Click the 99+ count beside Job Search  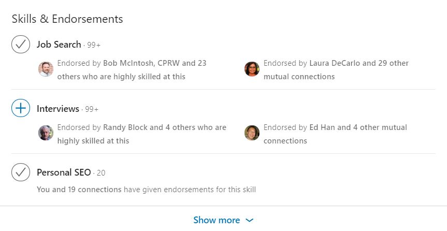[94, 45]
